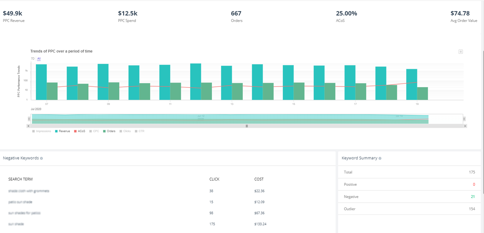The width and height of the screenshot is (484, 233).
Task: Click info icon next to Keyword Summary
Action: click(x=380, y=158)
